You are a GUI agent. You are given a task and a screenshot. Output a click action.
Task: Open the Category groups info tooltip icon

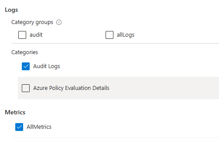tap(59, 22)
